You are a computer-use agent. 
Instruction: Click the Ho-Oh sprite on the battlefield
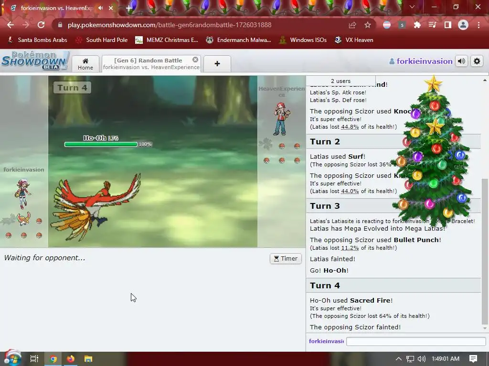click(95, 207)
